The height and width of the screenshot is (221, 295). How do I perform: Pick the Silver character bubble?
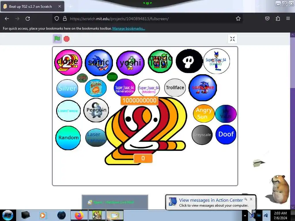coord(67,88)
